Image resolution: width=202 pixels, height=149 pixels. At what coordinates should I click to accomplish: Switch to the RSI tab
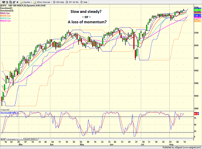tap(34, 139)
